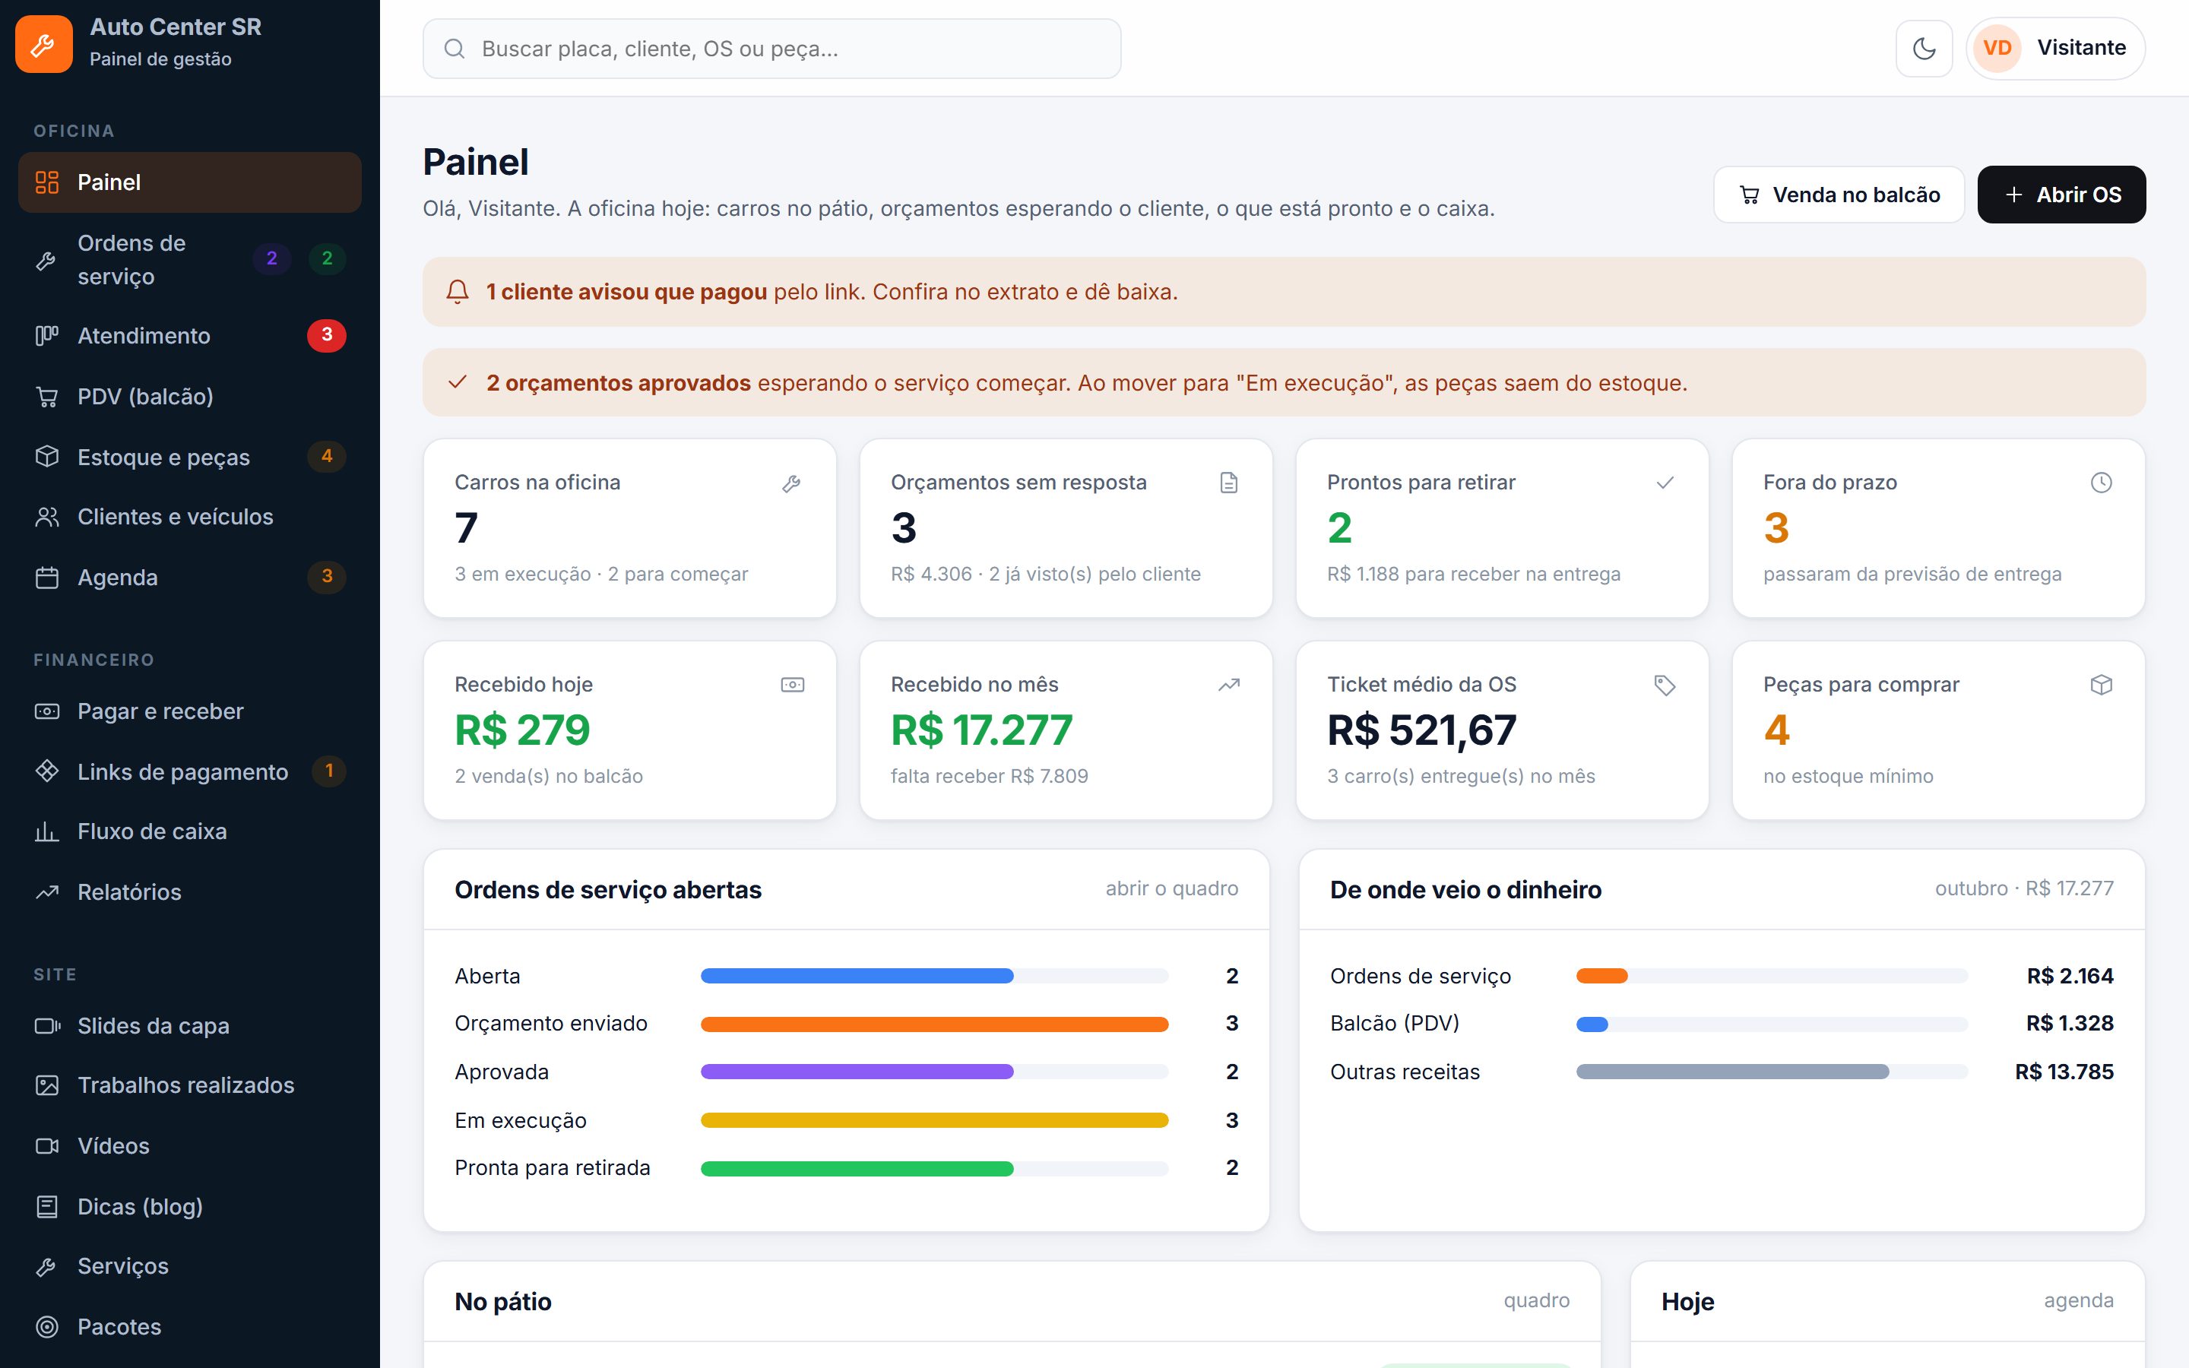Click the green Pronta para retirada bar
This screenshot has width=2189, height=1368.
[x=857, y=1168]
